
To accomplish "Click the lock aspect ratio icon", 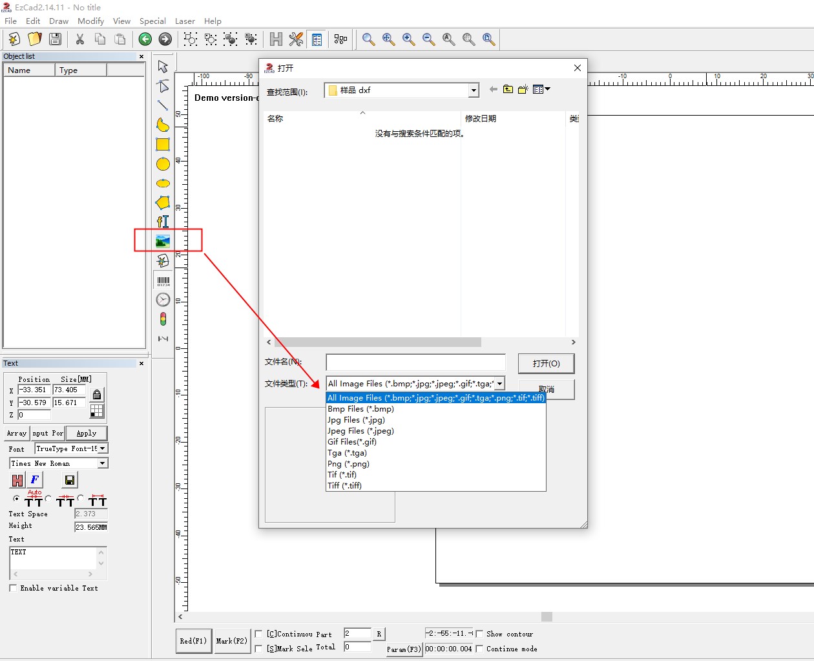I will 97,394.
